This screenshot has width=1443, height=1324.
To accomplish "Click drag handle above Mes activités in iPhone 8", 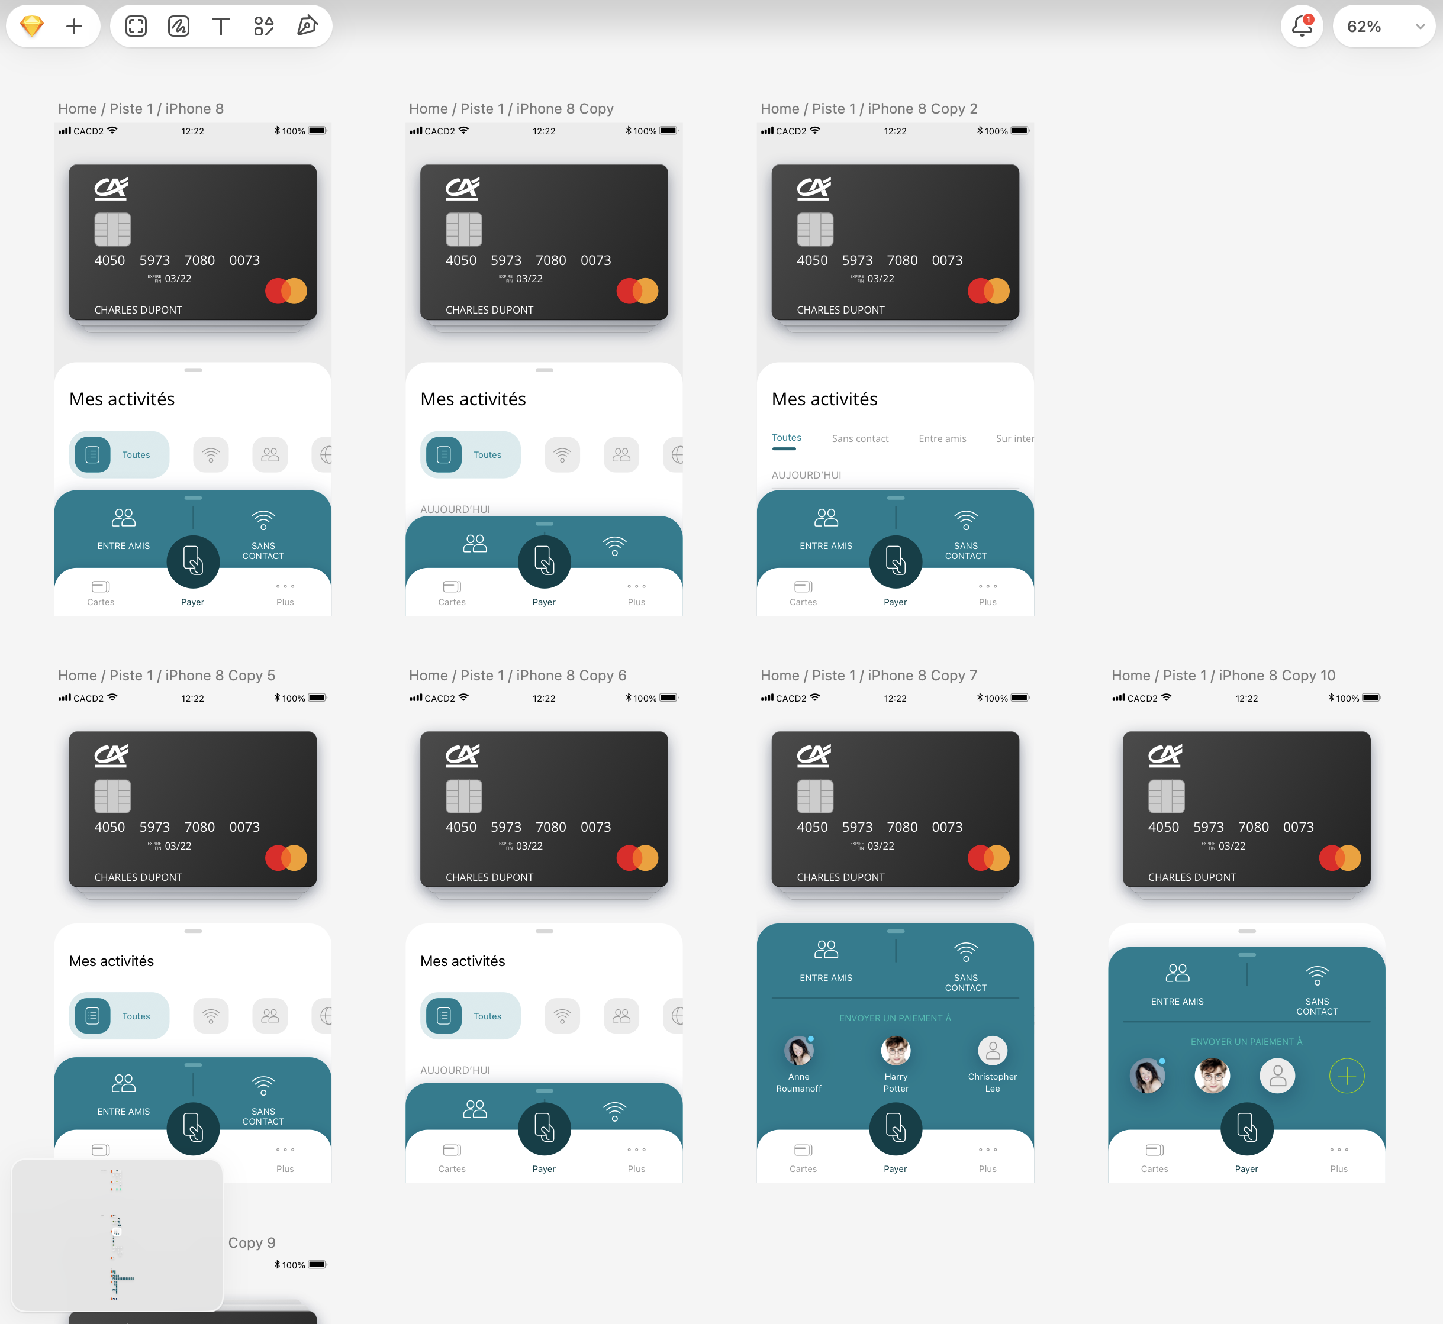I will click(x=193, y=370).
